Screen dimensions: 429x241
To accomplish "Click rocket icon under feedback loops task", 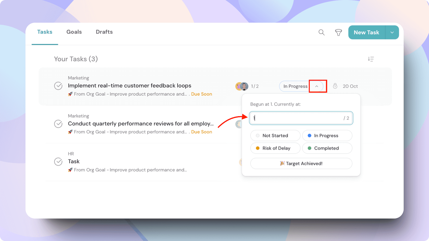I will point(70,94).
